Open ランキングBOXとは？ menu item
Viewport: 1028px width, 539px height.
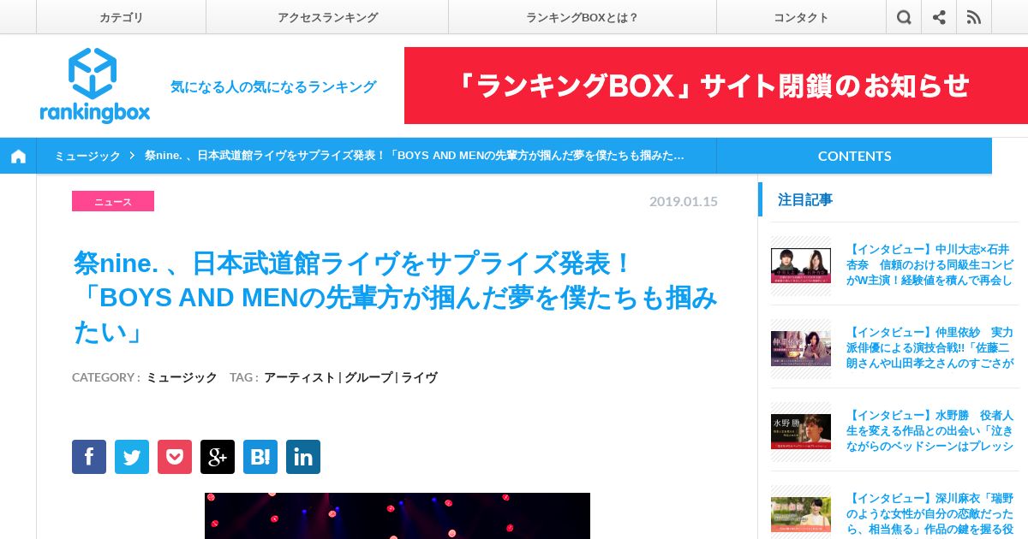583,17
